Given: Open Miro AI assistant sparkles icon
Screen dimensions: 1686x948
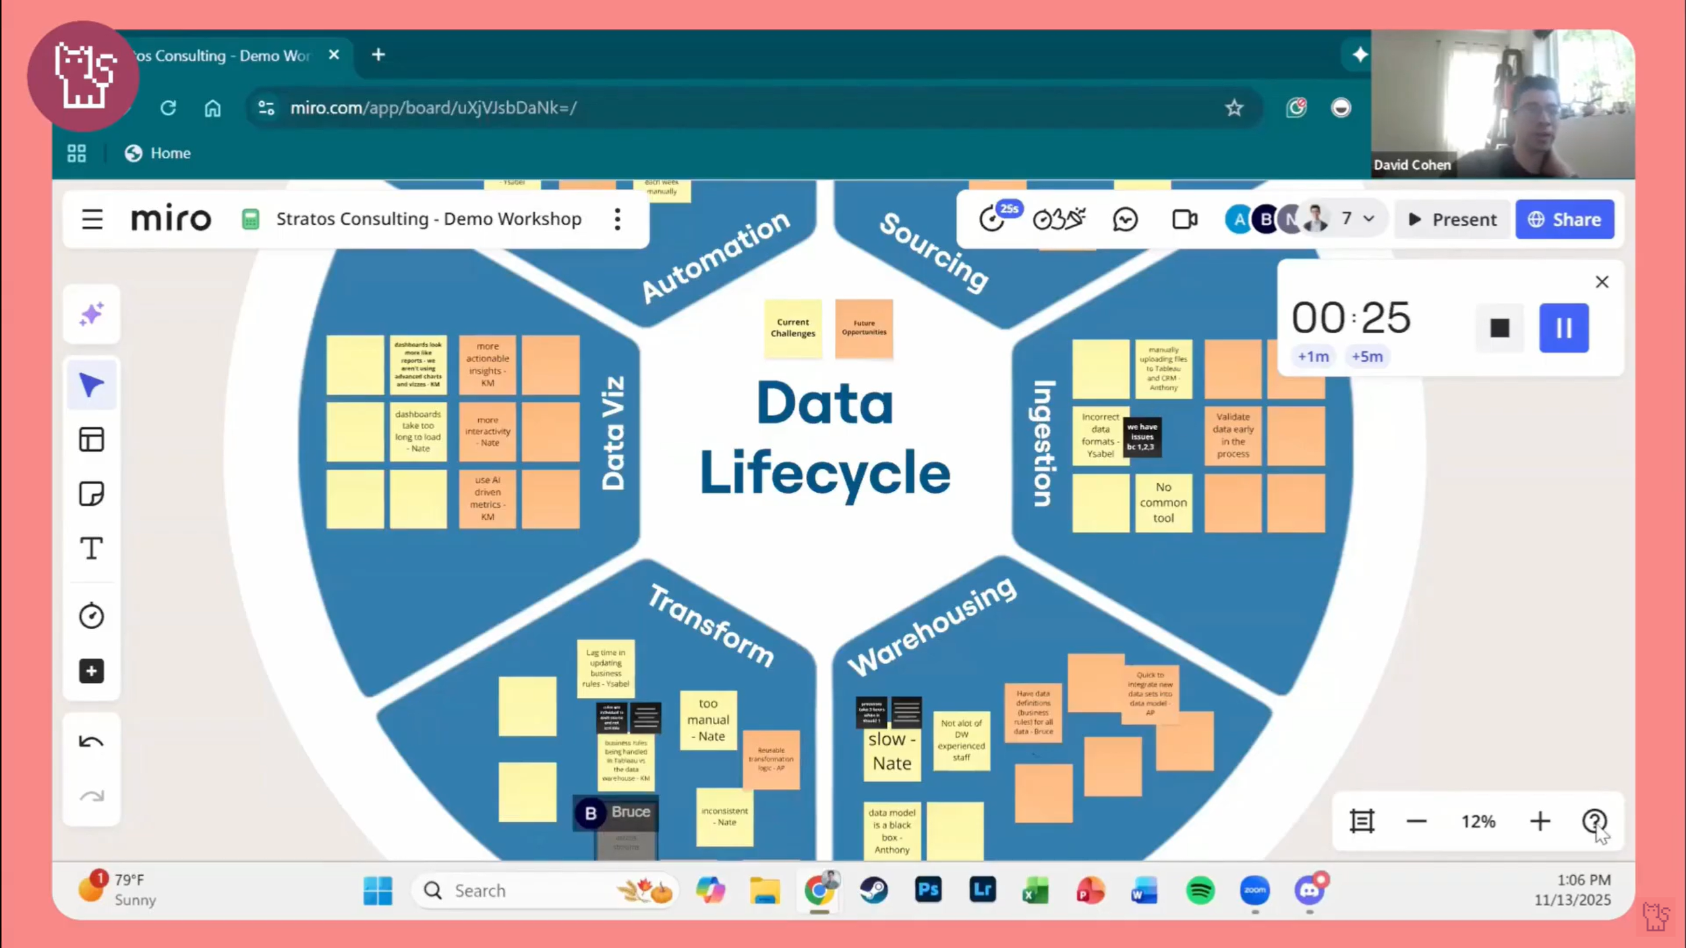Looking at the screenshot, I should point(91,314).
